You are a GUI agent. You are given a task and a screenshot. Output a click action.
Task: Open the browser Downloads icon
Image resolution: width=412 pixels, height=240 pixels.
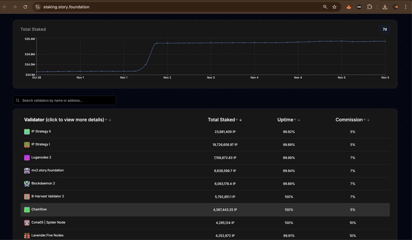tap(385, 7)
